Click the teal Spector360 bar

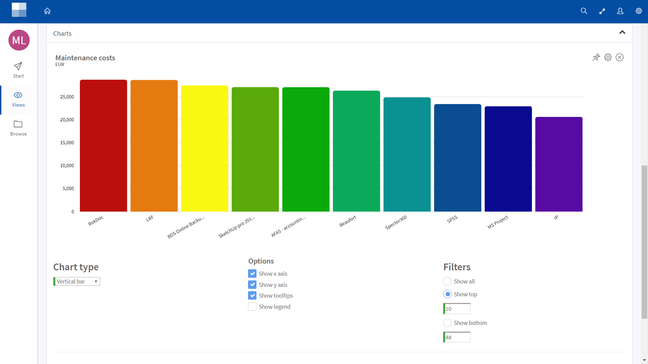407,154
